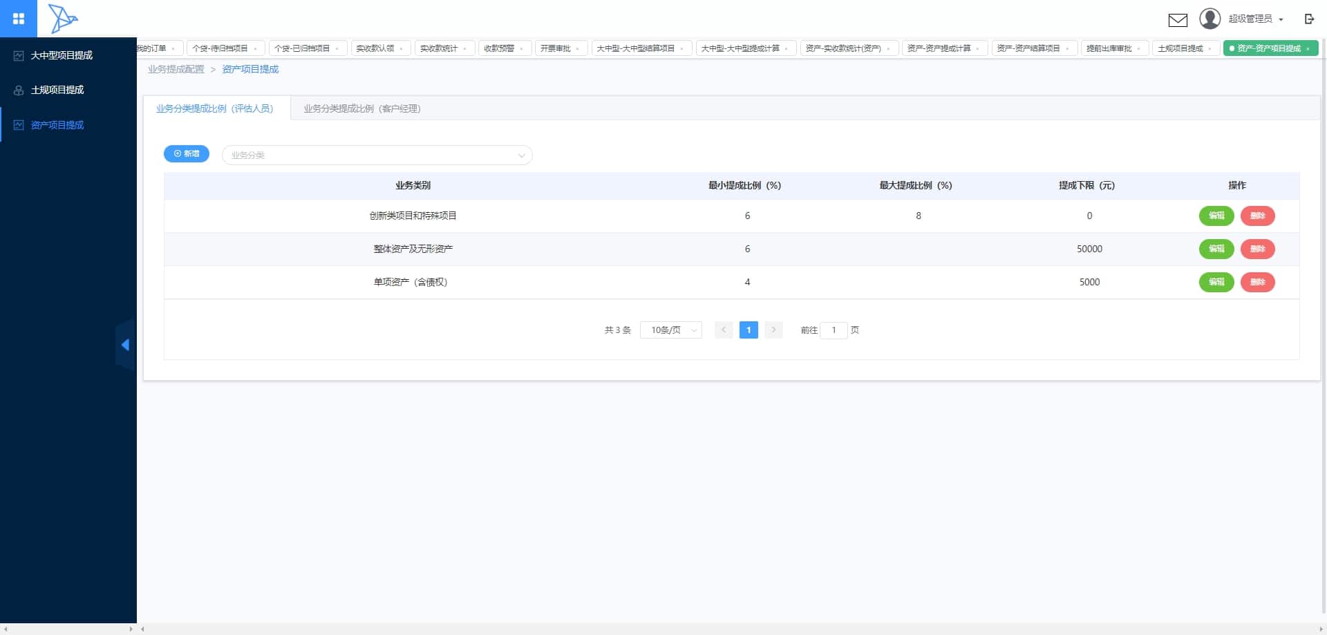Edit the 创新类项目和特殊项目 row
The height and width of the screenshot is (635, 1327).
pyautogui.click(x=1216, y=216)
